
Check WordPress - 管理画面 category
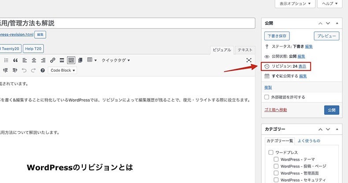[276, 173]
